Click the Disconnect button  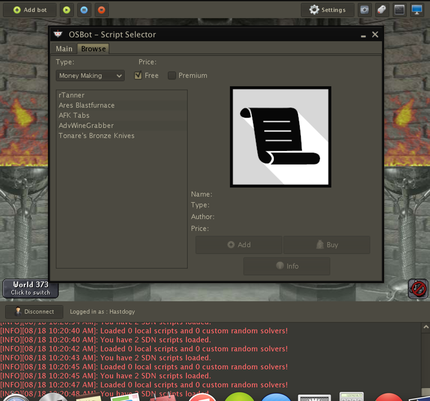[34, 311]
